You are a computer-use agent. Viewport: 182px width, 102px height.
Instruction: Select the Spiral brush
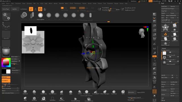click(123, 92)
